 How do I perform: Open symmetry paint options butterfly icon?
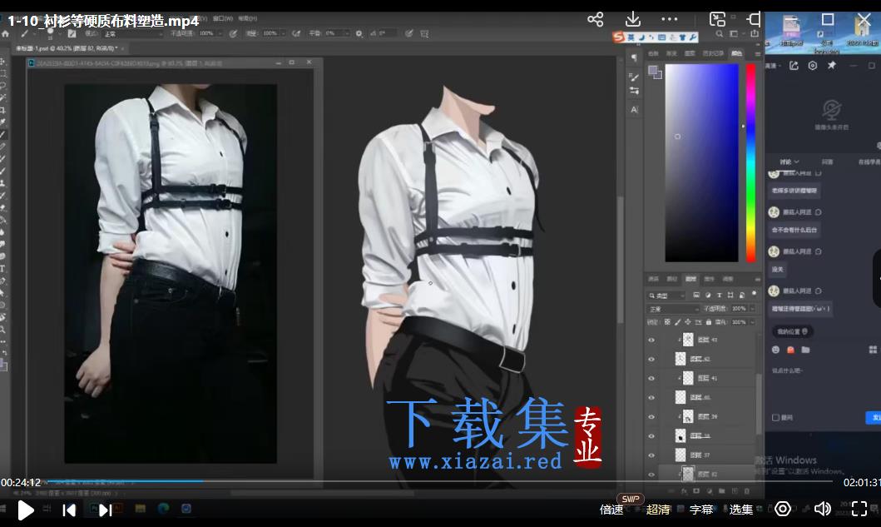click(424, 34)
